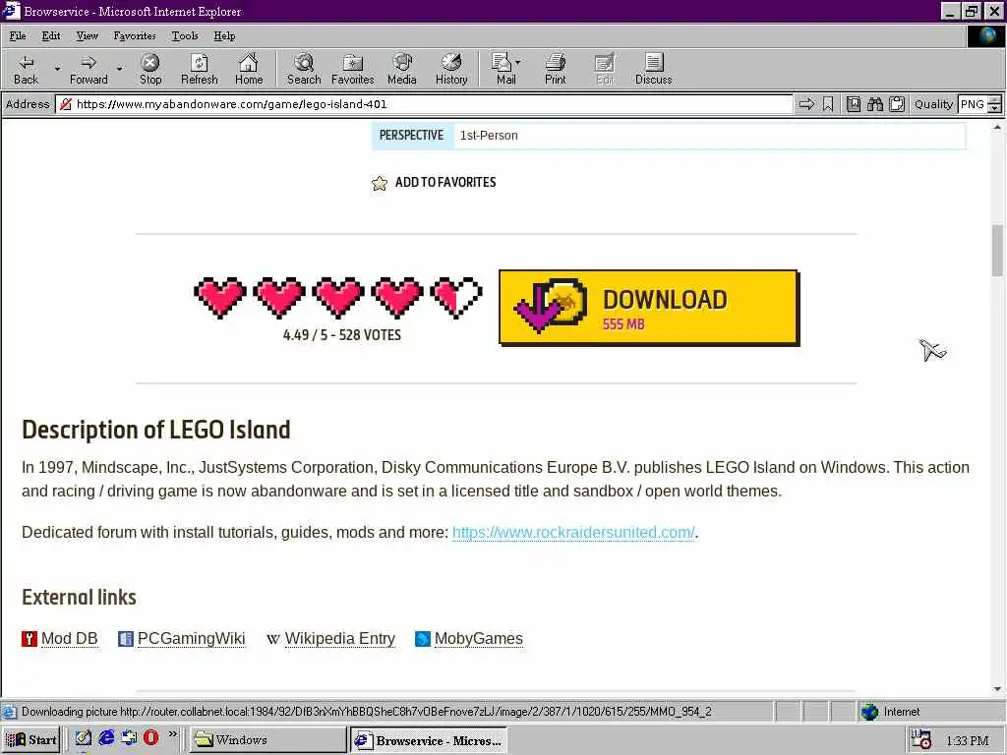Rate one heart with the first heart
The height and width of the screenshot is (755, 1007).
(x=220, y=297)
